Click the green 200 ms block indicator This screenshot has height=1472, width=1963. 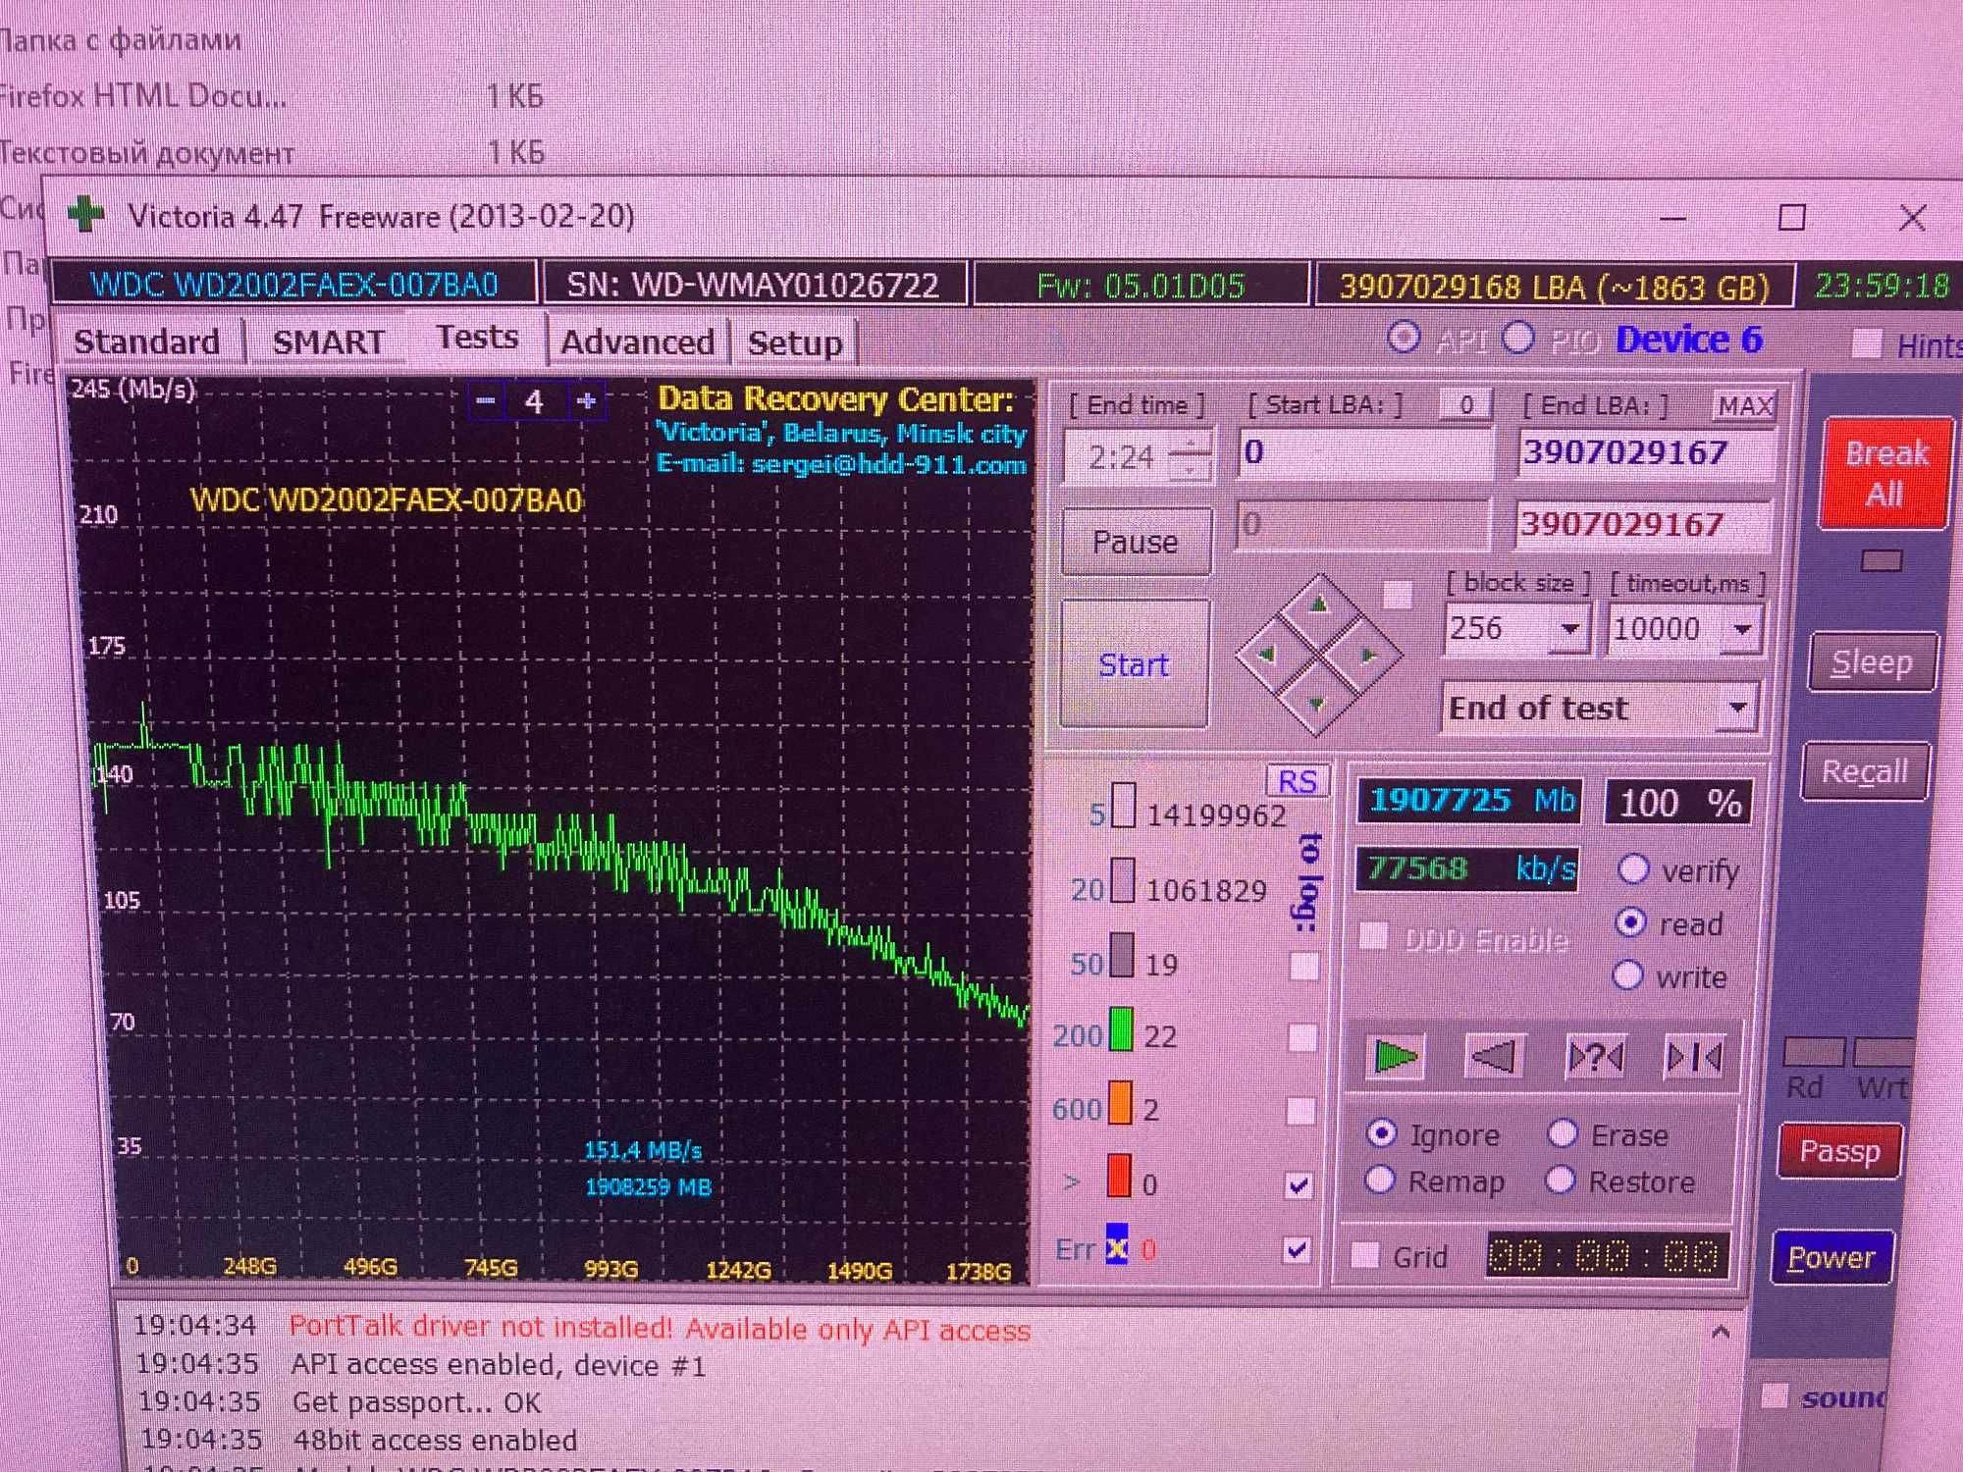pyautogui.click(x=1121, y=1029)
